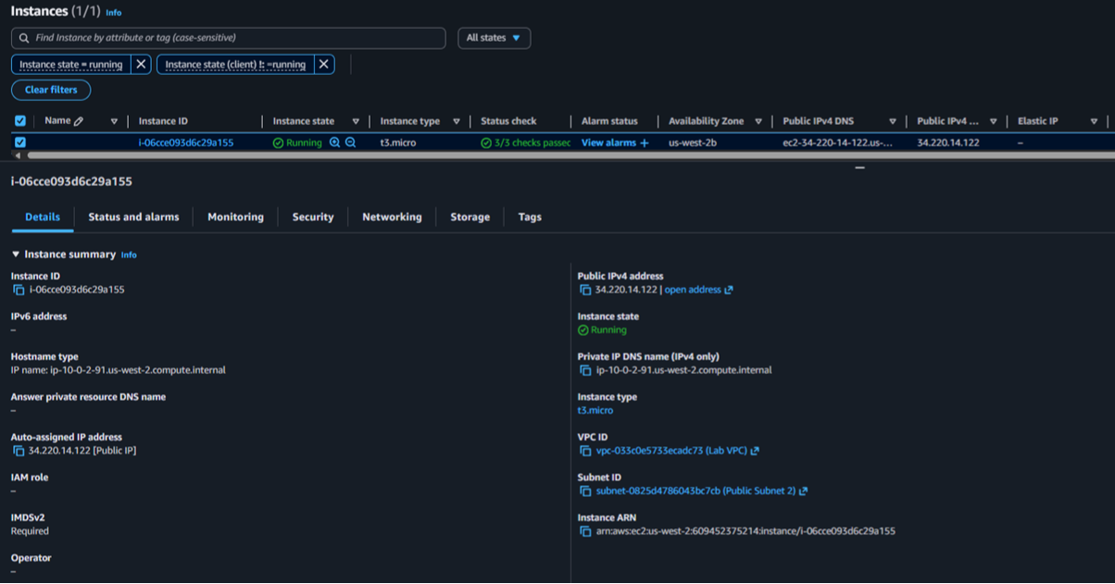Screen dimensions: 1115x584
Task: Uncheck the running instance row checkbox
Action: click(x=20, y=142)
